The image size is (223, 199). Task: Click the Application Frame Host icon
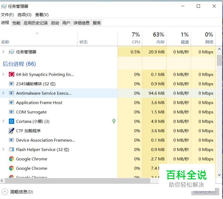point(11,103)
